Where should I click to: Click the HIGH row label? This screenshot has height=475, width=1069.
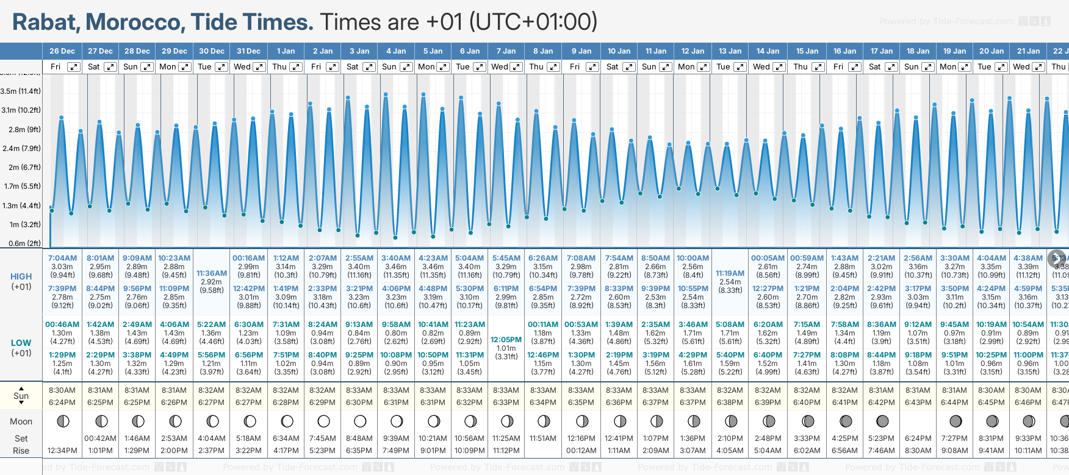[x=21, y=276]
